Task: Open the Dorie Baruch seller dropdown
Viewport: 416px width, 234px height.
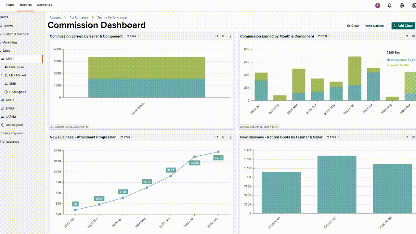Action: pyautogui.click(x=376, y=26)
